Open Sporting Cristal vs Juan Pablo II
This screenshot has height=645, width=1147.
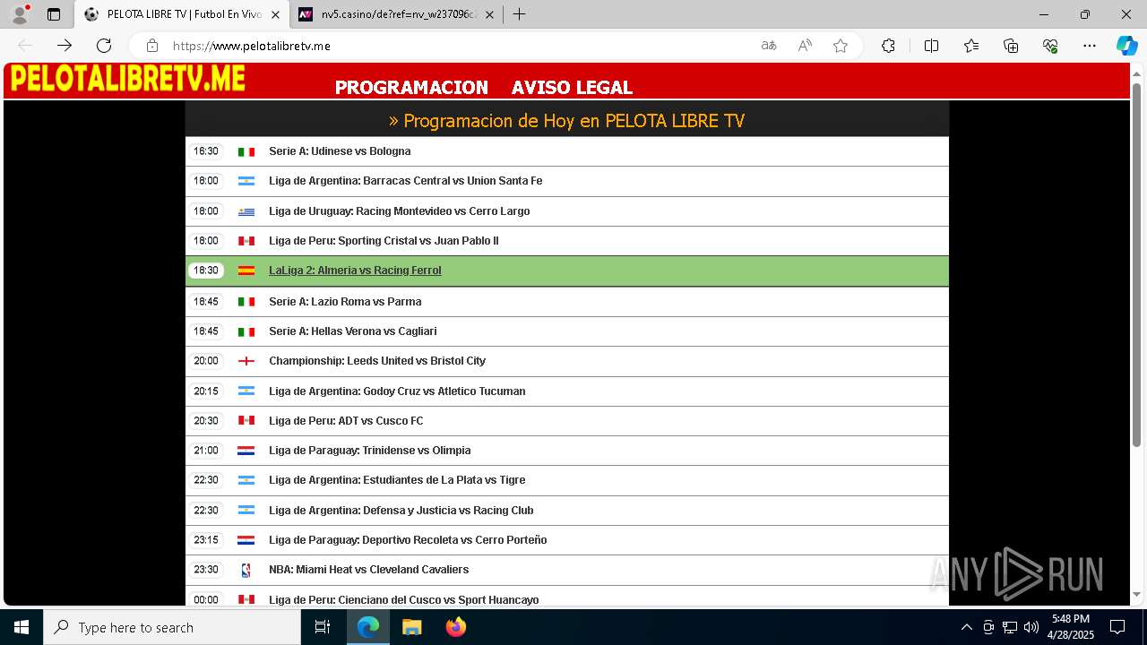coord(384,241)
